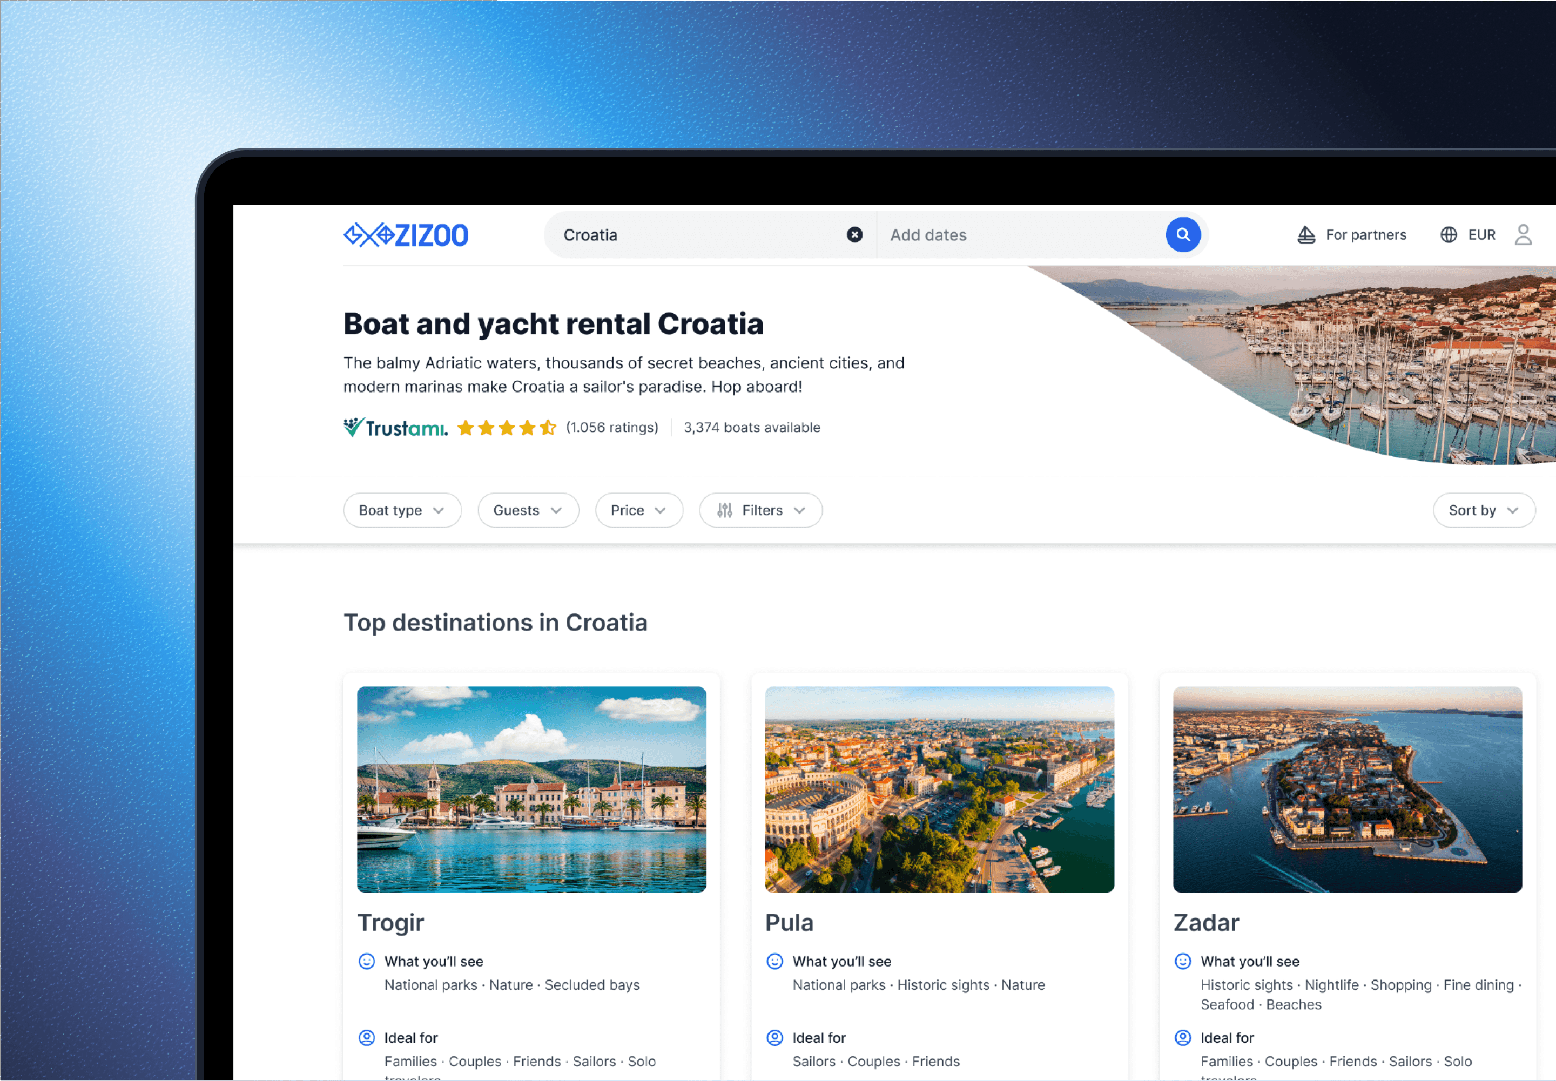1556x1081 pixels.
Task: Open the Guests dropdown
Action: pos(528,510)
